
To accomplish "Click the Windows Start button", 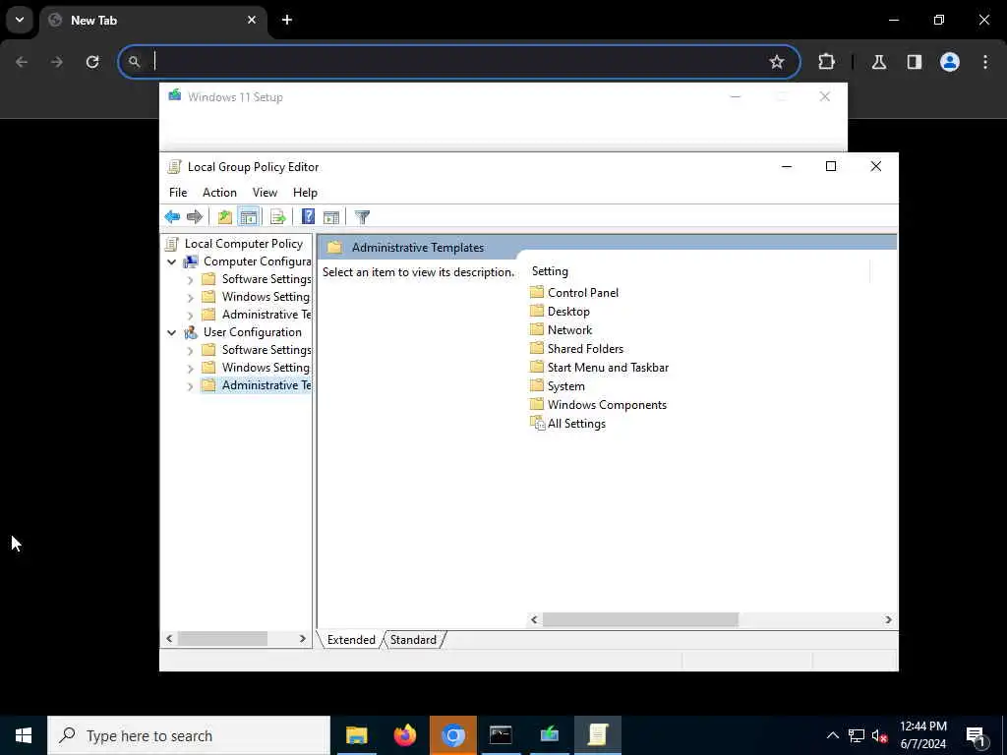I will 24,735.
